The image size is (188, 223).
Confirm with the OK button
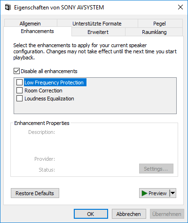[91, 214]
